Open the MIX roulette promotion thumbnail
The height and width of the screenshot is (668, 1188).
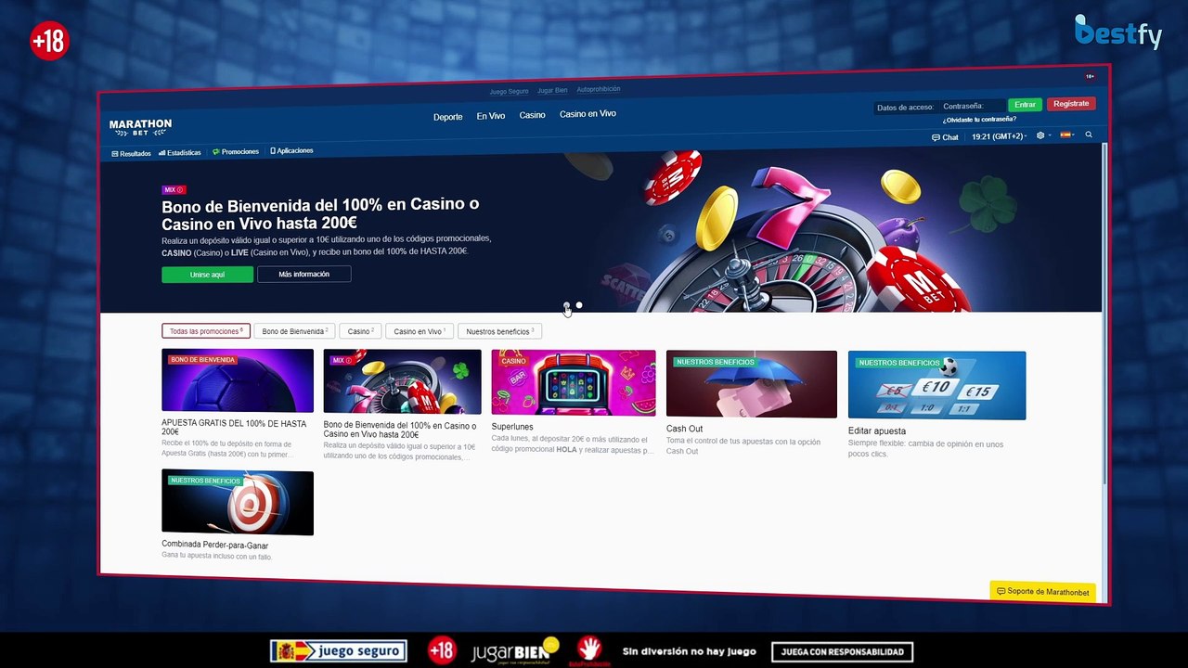402,381
